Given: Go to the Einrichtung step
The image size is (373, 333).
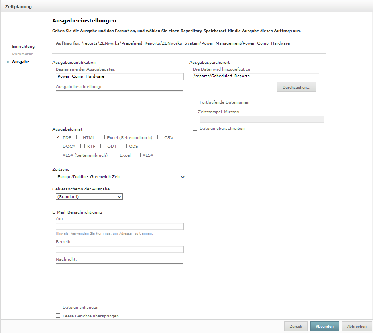Looking at the screenshot, I should (x=23, y=47).
